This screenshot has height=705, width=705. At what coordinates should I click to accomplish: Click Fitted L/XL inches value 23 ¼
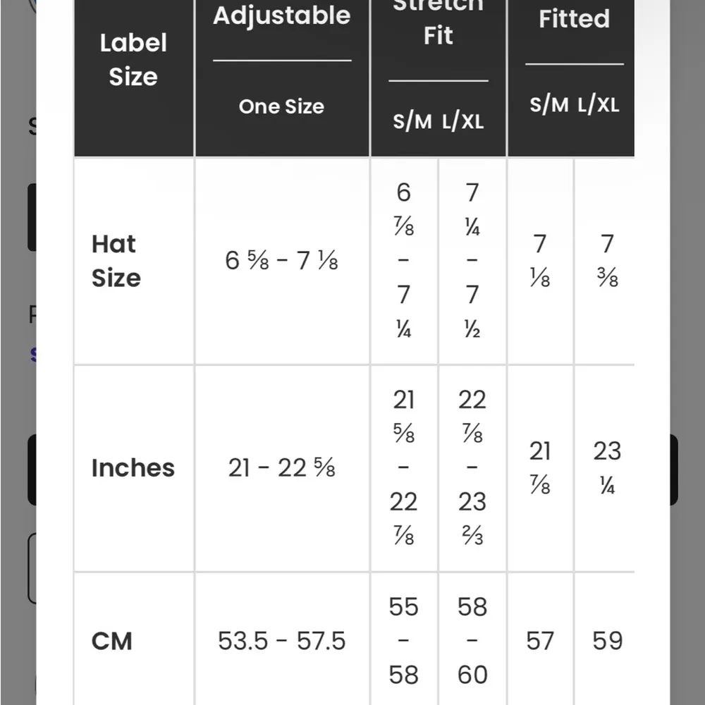607,468
